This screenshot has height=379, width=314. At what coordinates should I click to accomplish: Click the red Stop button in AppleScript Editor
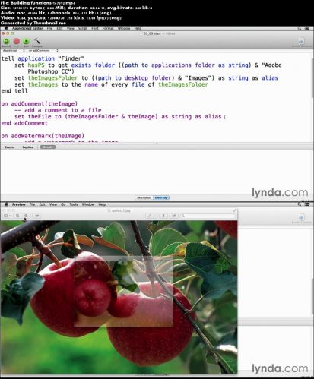17,42
